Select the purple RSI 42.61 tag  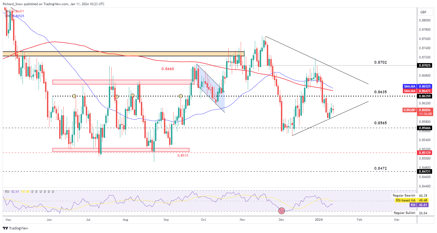[419, 205]
